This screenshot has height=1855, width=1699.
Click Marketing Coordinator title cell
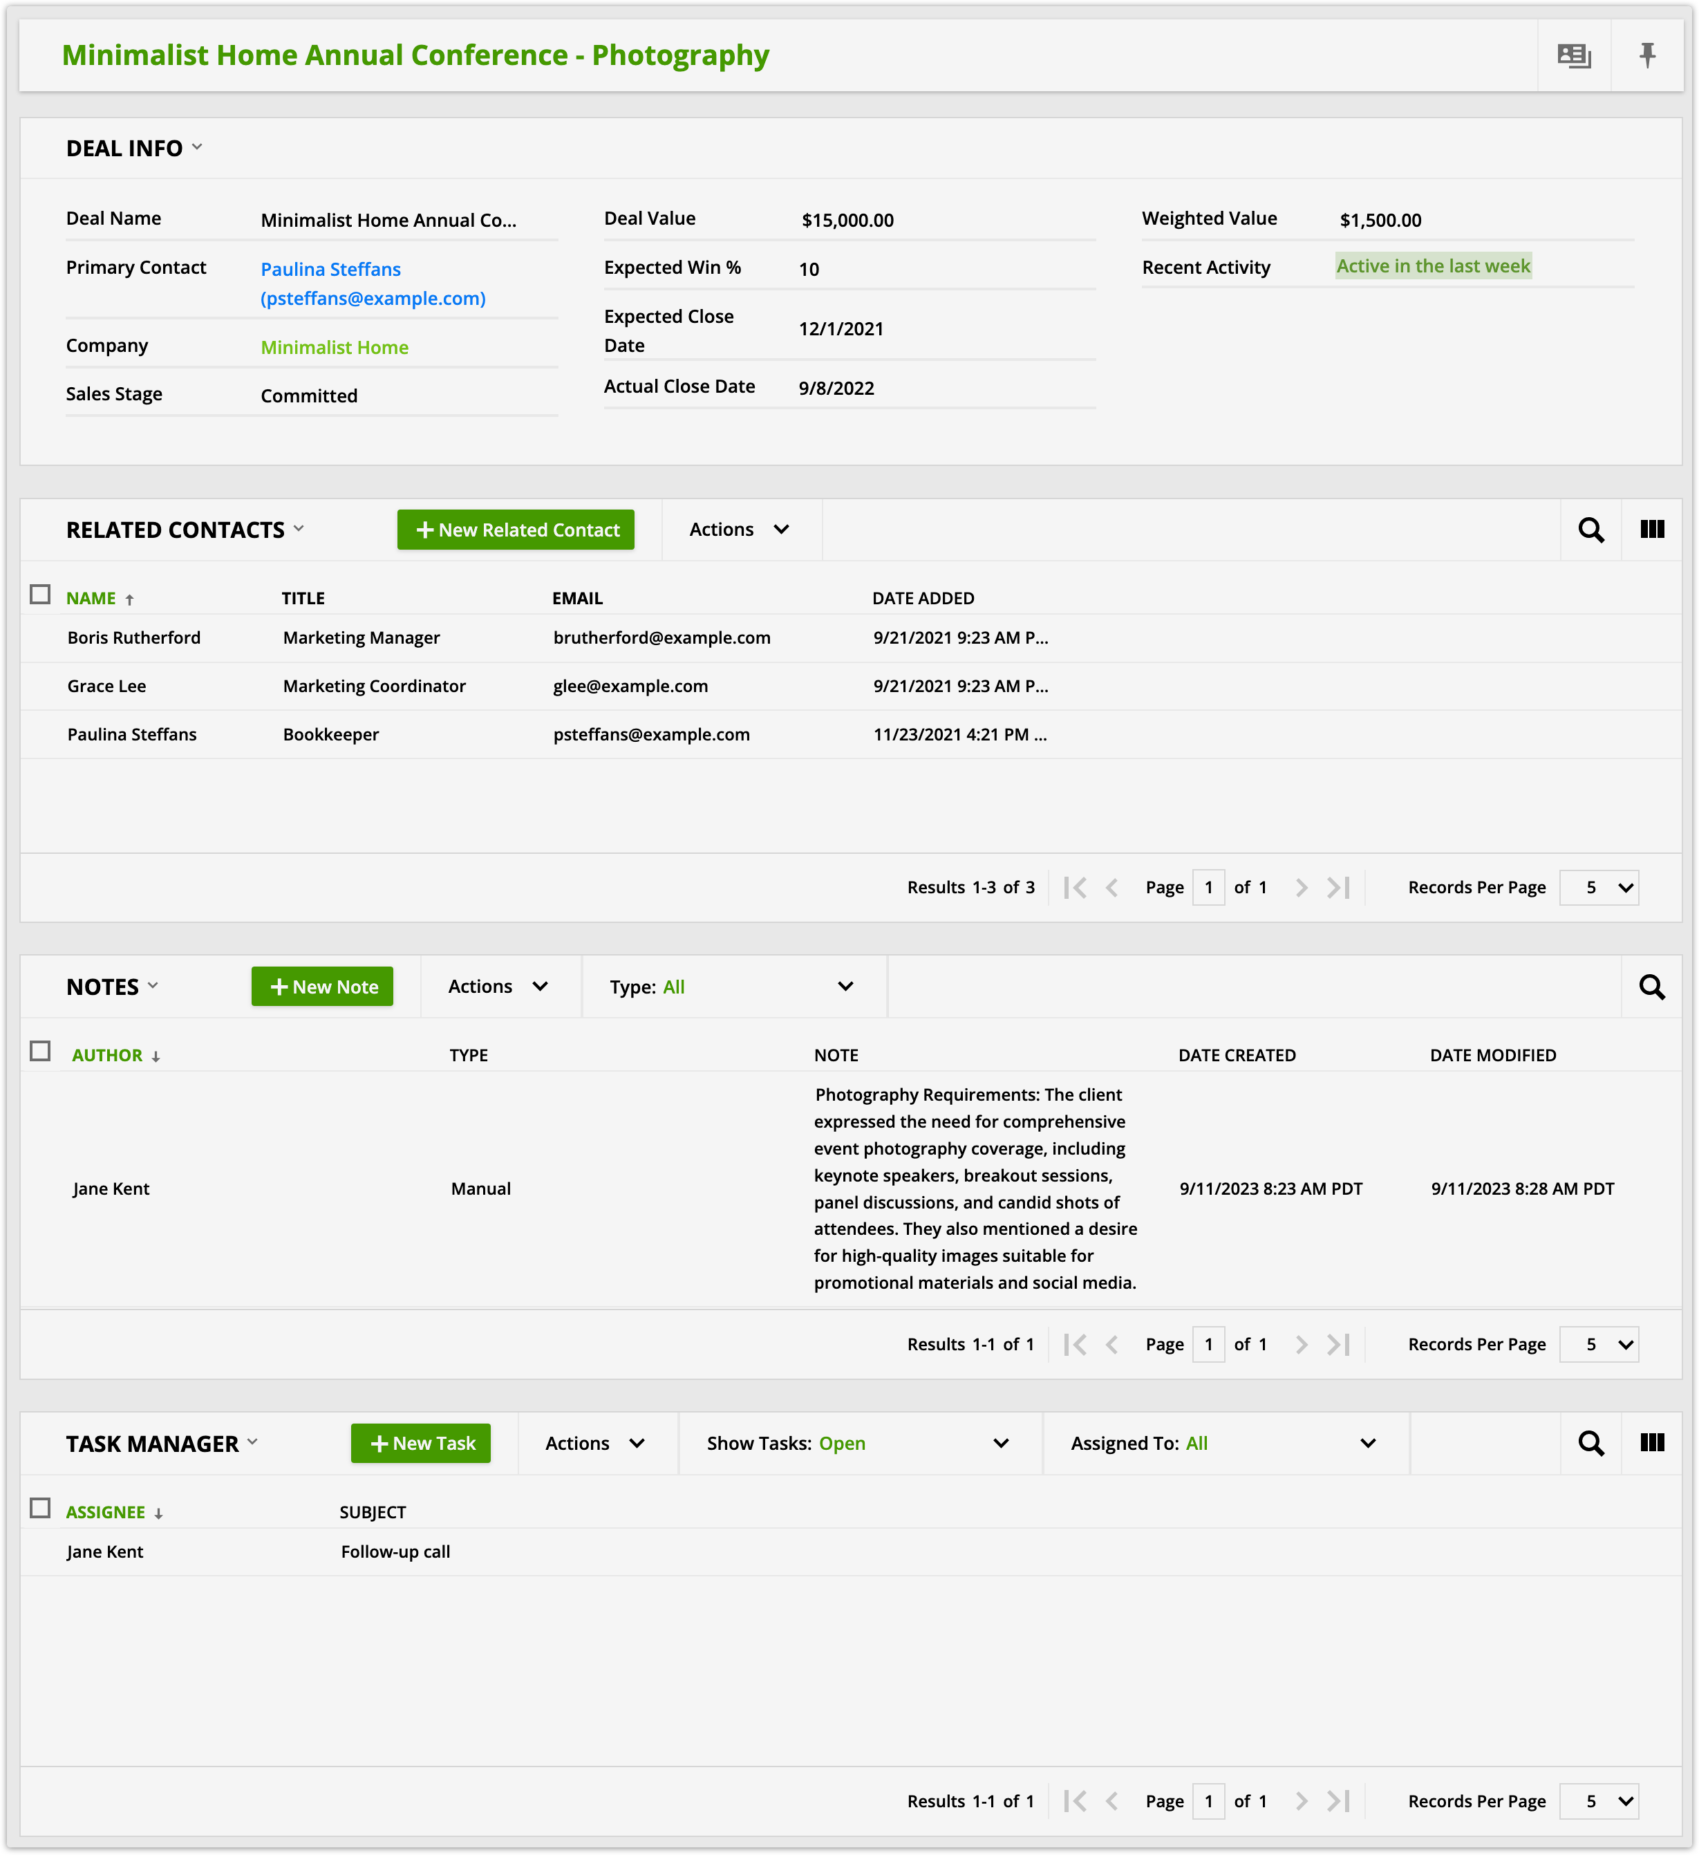[x=375, y=687]
